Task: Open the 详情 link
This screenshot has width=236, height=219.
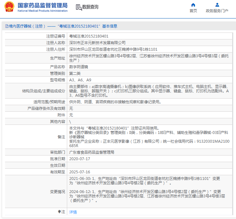Action: (73, 212)
